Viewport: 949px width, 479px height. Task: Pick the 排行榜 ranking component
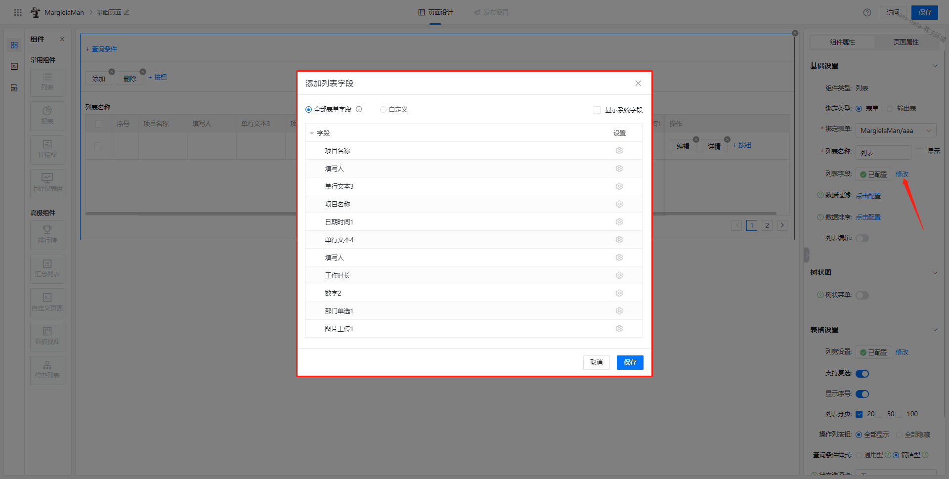click(47, 235)
